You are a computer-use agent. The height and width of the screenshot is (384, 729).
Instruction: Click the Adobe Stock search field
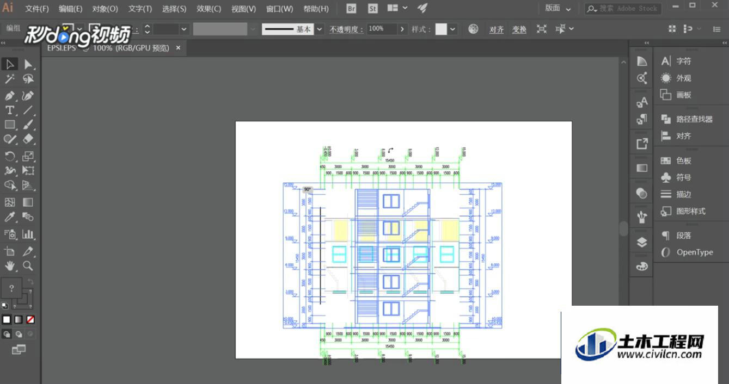[x=623, y=9]
